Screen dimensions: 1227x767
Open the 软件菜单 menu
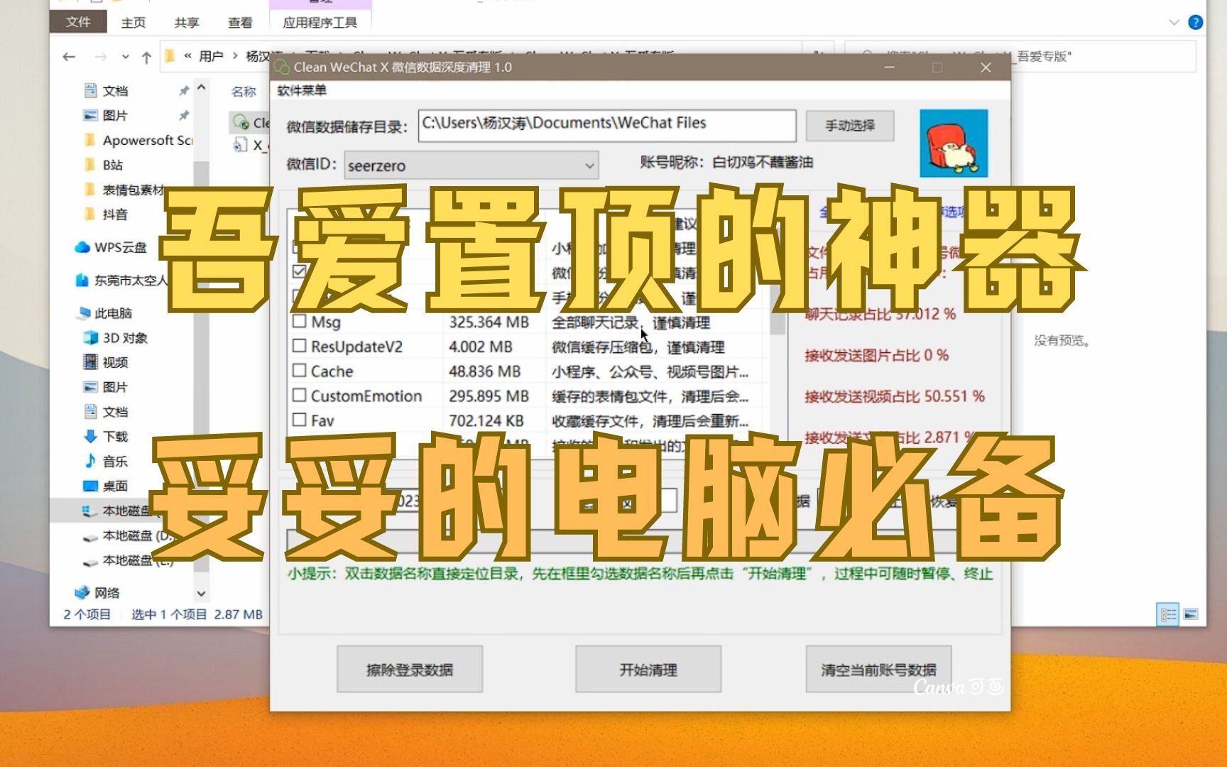point(302,90)
